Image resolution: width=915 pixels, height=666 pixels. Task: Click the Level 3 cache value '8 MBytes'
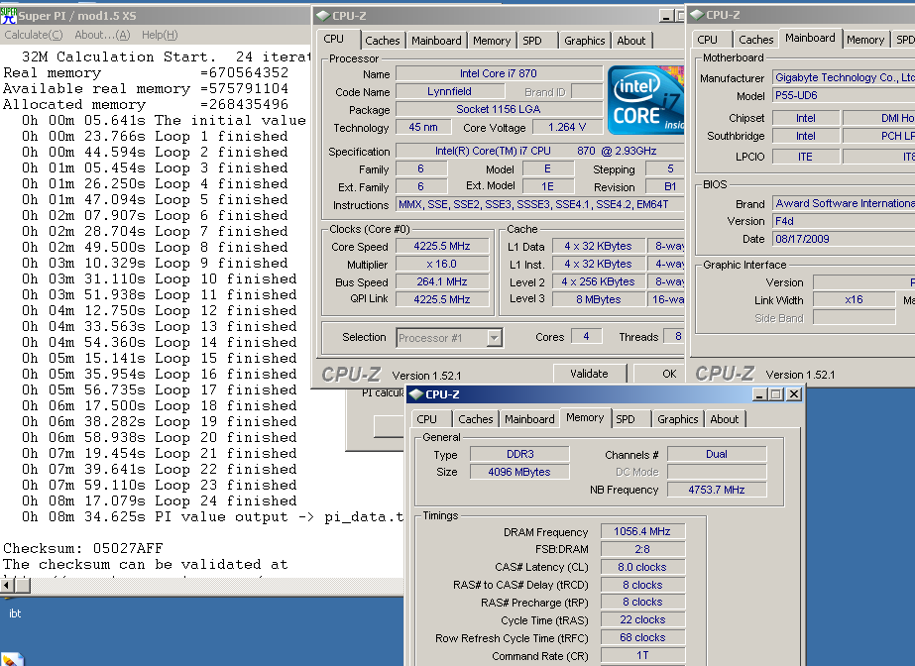[x=598, y=299]
